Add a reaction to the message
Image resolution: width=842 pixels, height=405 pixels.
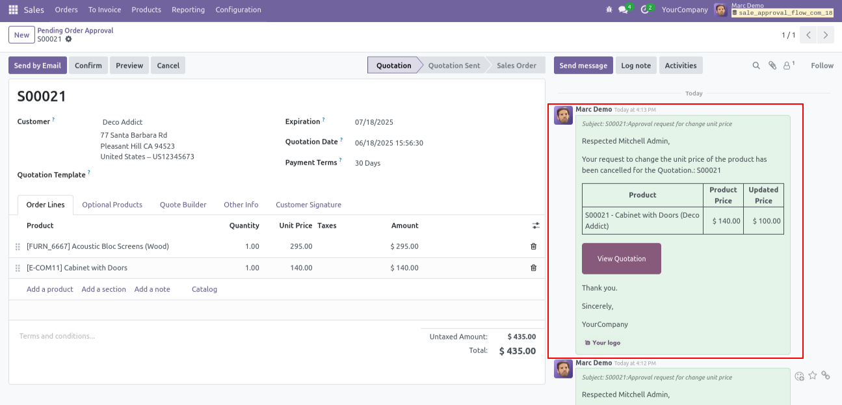pyautogui.click(x=800, y=376)
